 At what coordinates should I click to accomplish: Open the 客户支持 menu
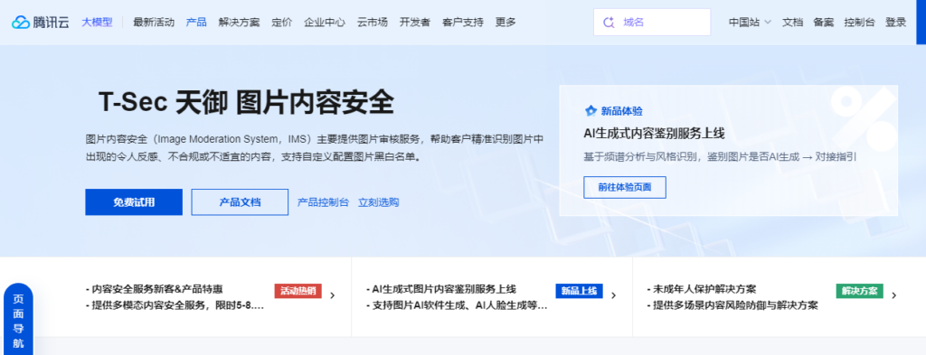(462, 23)
